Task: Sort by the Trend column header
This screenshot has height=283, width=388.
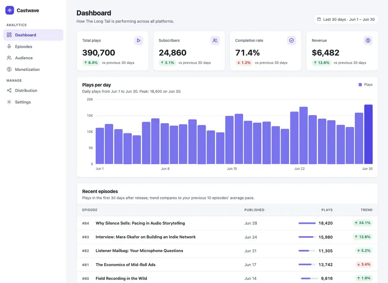Action: click(x=367, y=210)
